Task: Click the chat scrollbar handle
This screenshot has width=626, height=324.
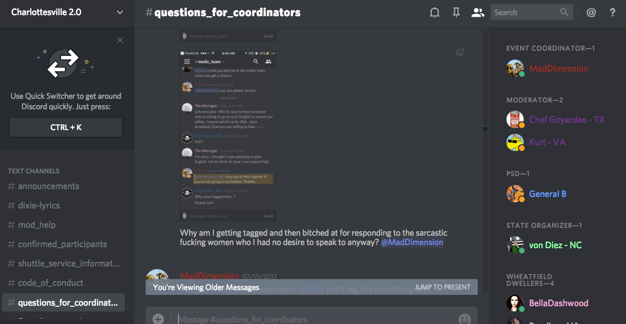Action: (x=485, y=129)
